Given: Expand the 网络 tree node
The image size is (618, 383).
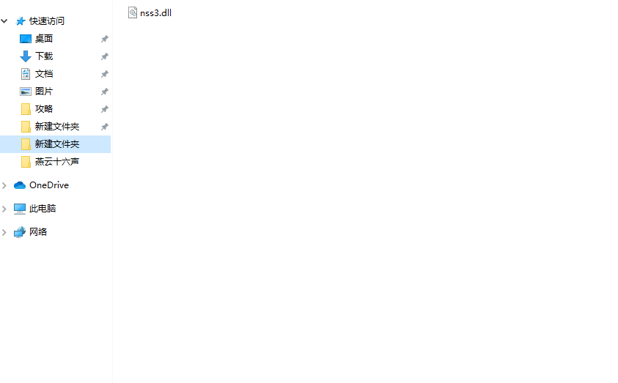Looking at the screenshot, I should pos(4,233).
